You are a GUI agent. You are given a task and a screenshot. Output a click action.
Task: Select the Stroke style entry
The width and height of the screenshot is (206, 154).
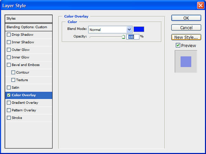coord(28,118)
